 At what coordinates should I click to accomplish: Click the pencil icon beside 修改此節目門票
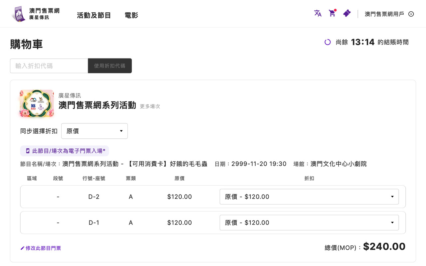(x=22, y=248)
